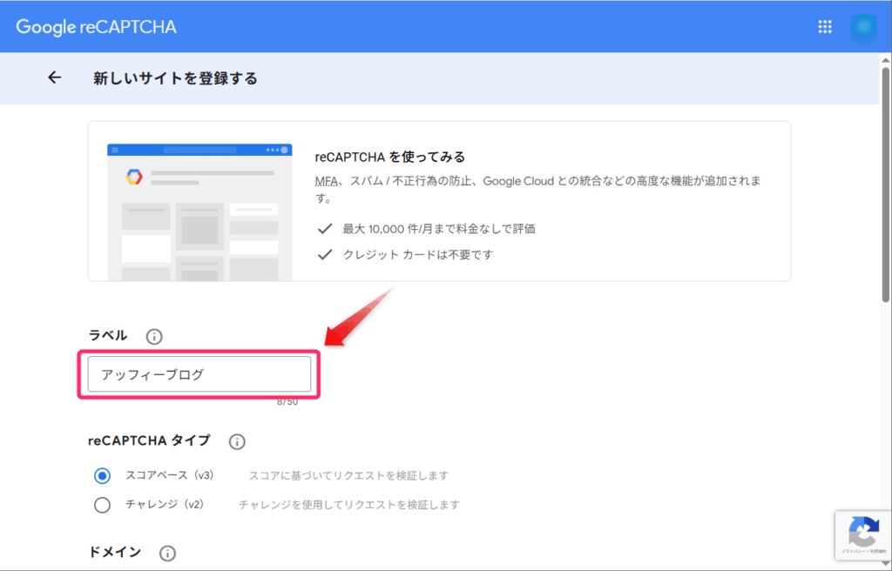Select the スコアベース (v3) radio option
The width and height of the screenshot is (892, 571).
(103, 476)
